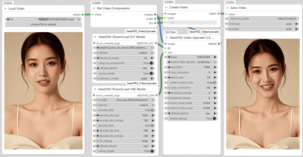Disable the uniform_batch_size toggle
The width and height of the screenshot is (303, 157).
point(214,83)
